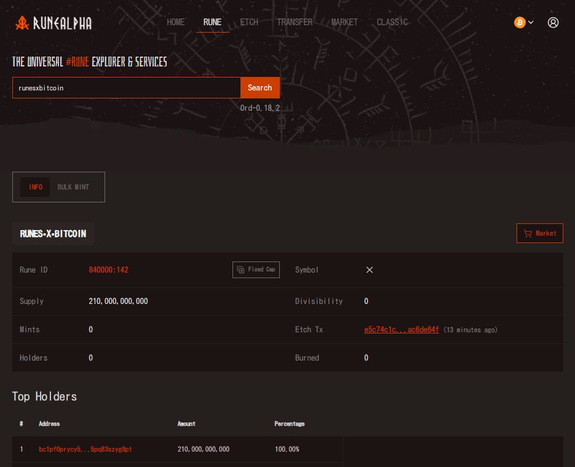Open the user account profile icon

[553, 22]
